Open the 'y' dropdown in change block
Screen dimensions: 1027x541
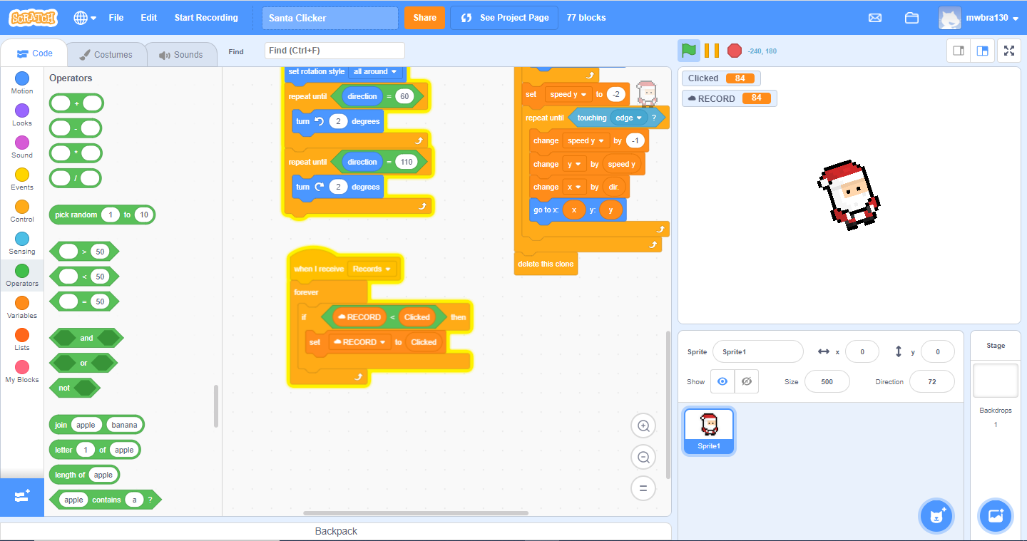pyautogui.click(x=574, y=164)
